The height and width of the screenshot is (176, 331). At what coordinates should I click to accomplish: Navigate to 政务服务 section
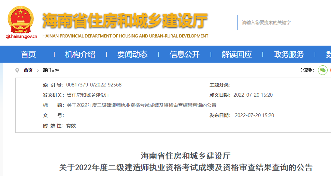click(x=289, y=54)
